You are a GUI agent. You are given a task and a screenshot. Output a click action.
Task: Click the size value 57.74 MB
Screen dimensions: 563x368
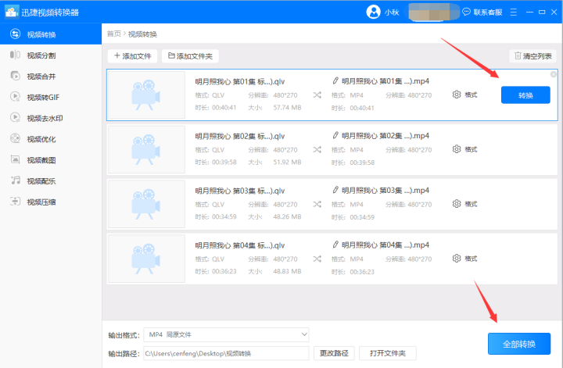(287, 107)
